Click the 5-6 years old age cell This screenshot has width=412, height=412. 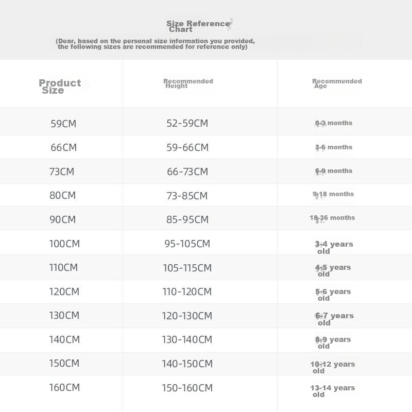click(x=333, y=295)
